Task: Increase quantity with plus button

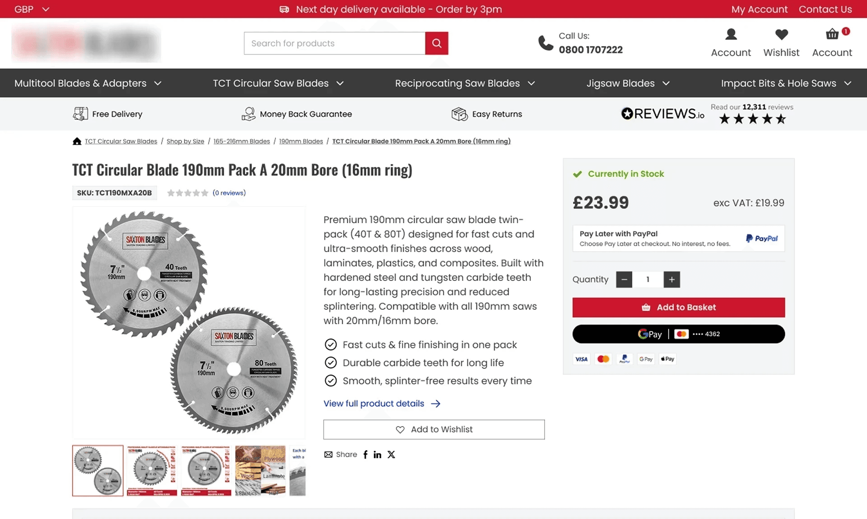Action: click(671, 280)
